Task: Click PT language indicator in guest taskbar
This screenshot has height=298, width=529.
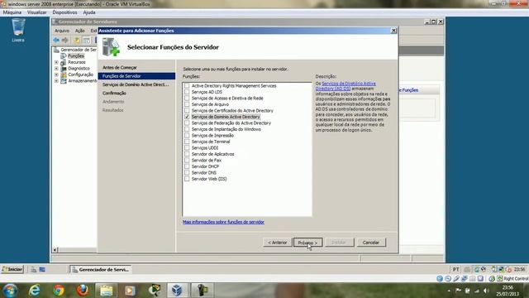Action: point(455,269)
